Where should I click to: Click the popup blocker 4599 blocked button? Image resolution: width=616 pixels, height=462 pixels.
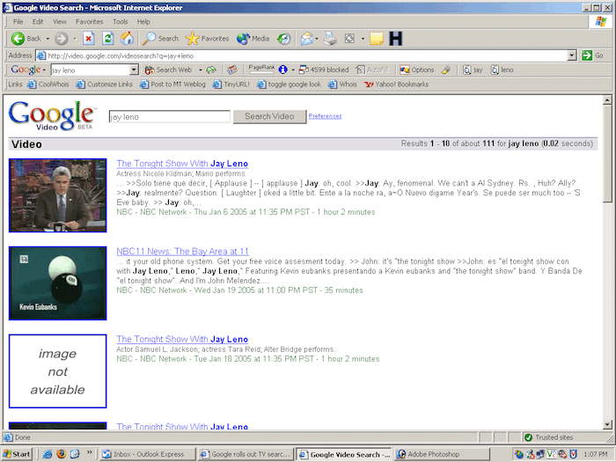324,70
